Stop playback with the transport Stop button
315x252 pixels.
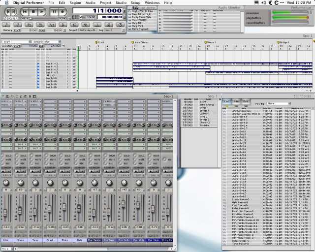click(33, 12)
